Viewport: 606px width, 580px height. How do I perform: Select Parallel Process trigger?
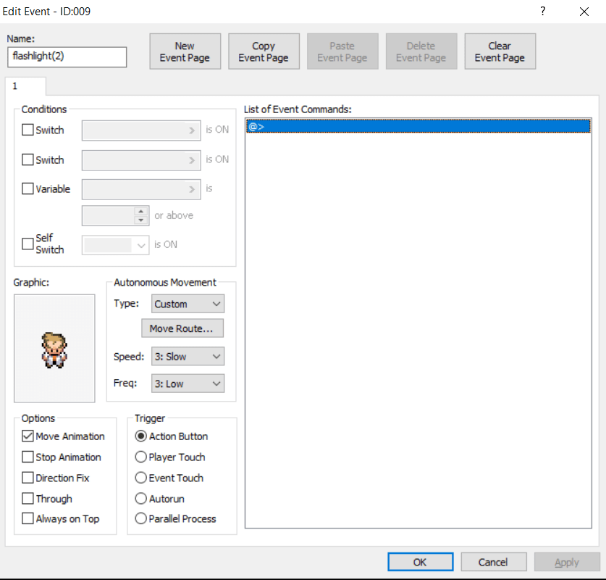coord(141,519)
